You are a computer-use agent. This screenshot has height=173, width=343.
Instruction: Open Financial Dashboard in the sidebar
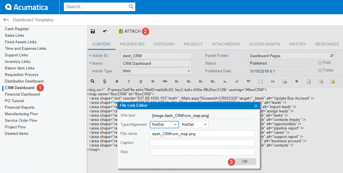click(x=22, y=94)
